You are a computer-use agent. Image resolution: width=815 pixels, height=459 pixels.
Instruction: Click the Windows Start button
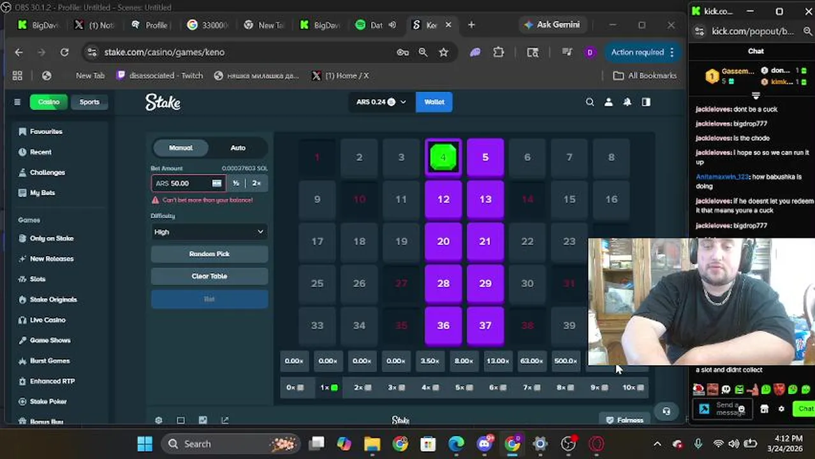[x=145, y=444]
